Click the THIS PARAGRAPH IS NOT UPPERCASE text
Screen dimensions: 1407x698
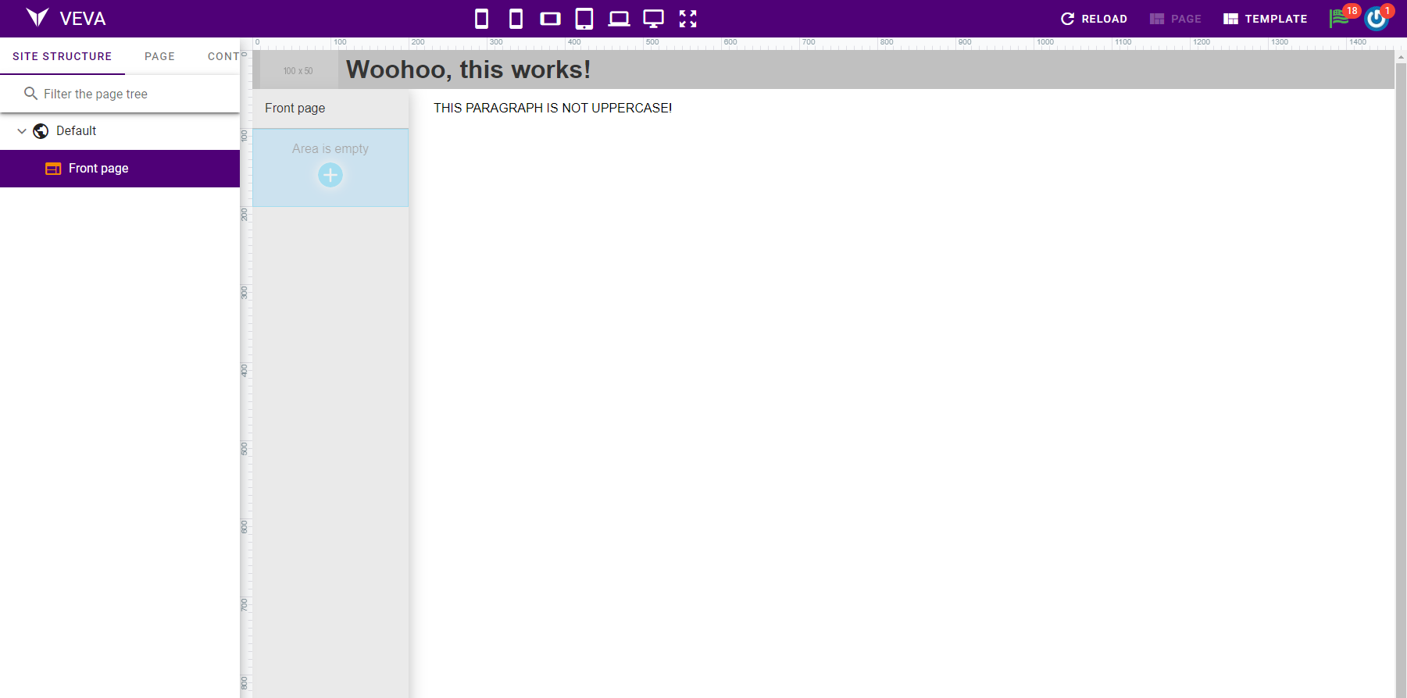pyautogui.click(x=552, y=108)
